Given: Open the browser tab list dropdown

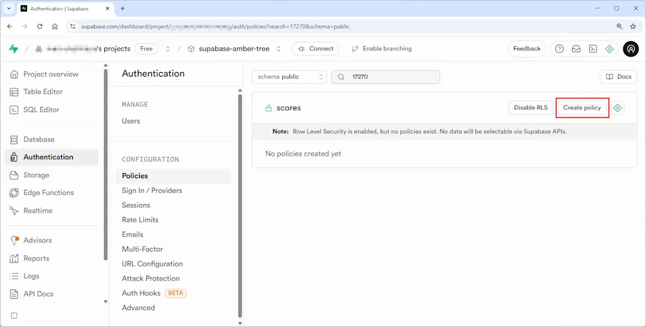Looking at the screenshot, I should (8, 8).
